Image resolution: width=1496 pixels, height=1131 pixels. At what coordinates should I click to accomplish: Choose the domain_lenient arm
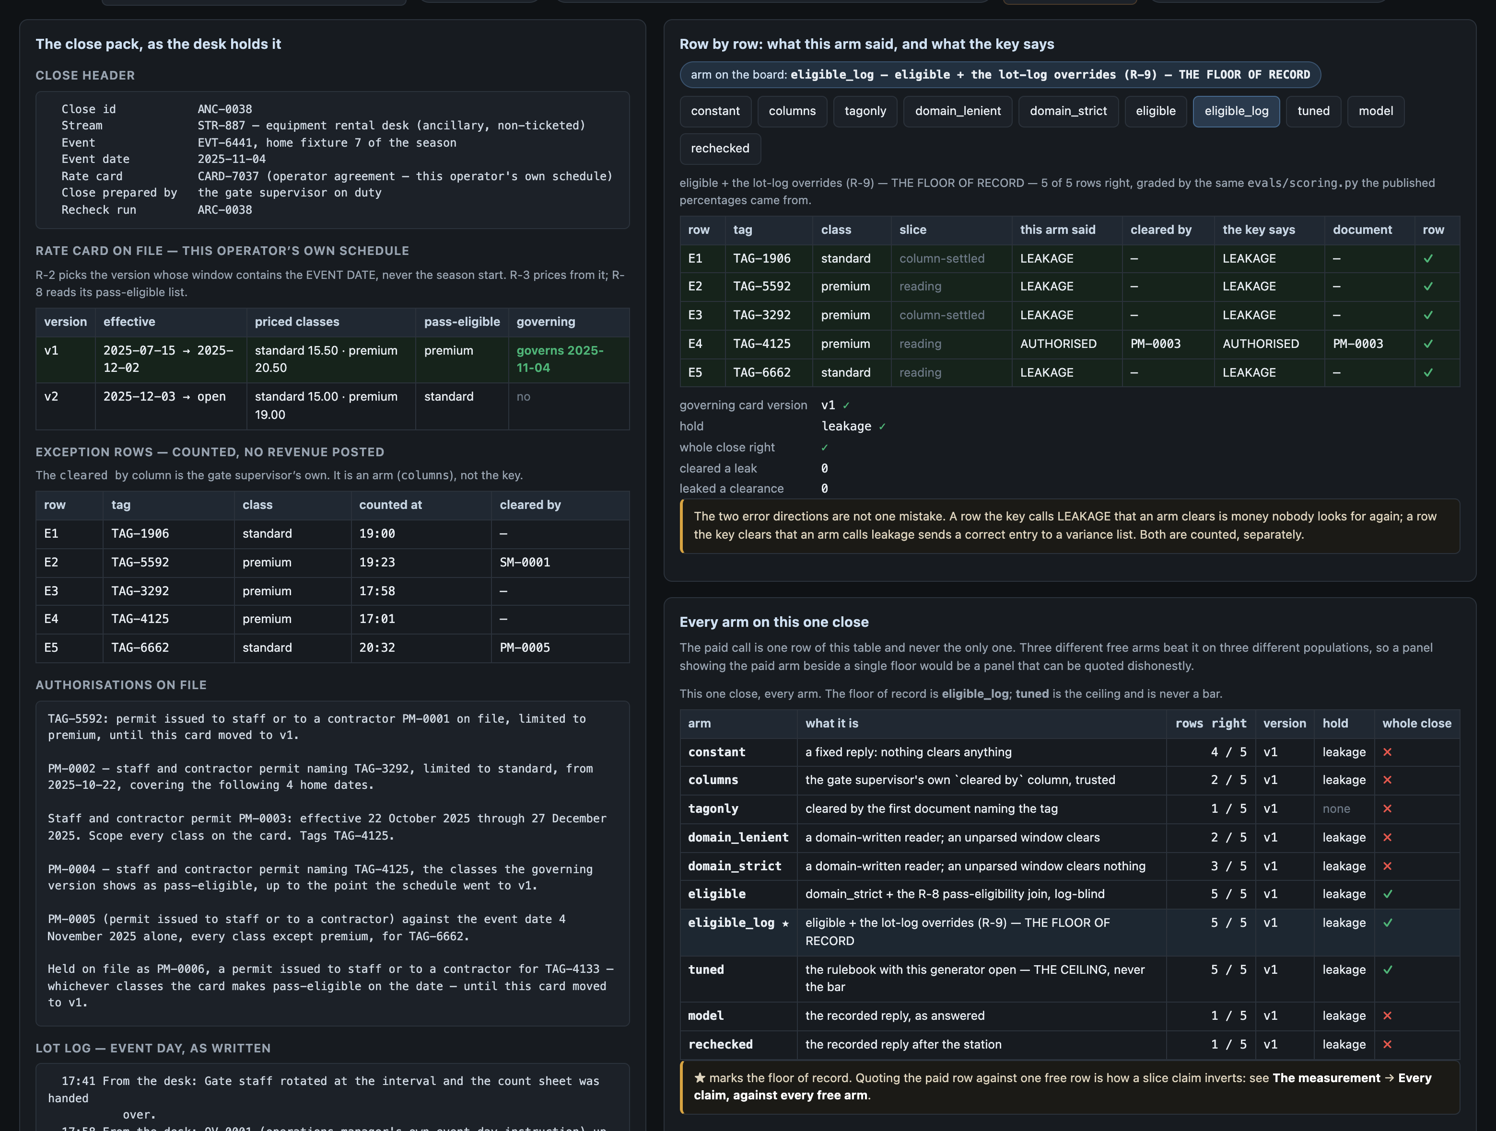tap(958, 112)
